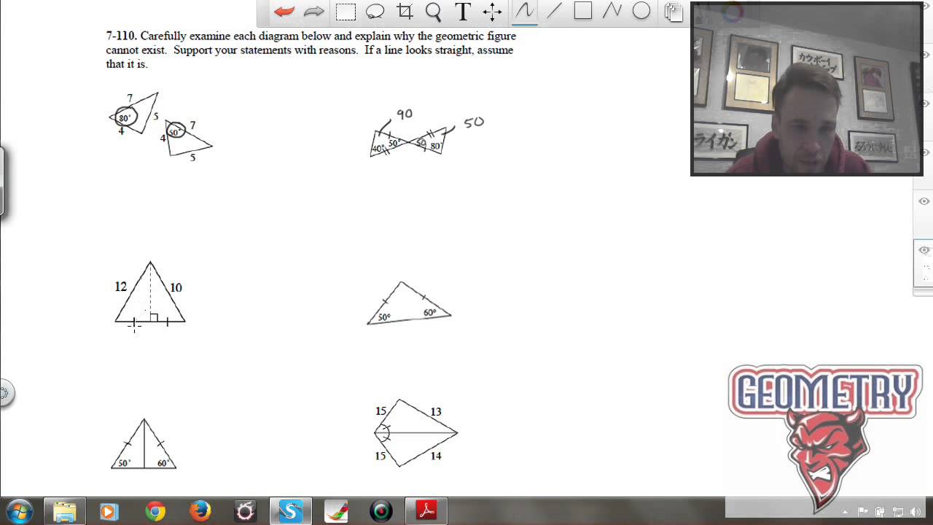
Task: Choose the straight line tool
Action: (554, 11)
